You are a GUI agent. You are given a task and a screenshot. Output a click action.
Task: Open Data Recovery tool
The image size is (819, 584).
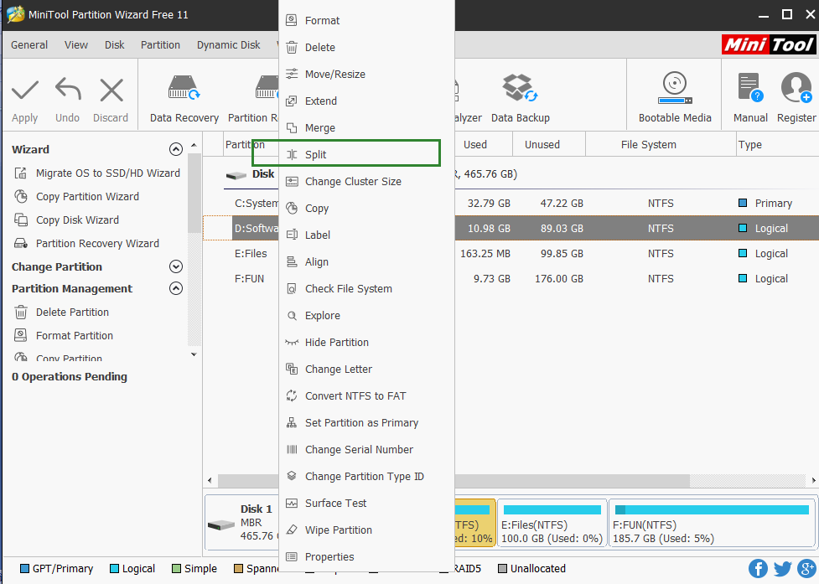click(184, 99)
